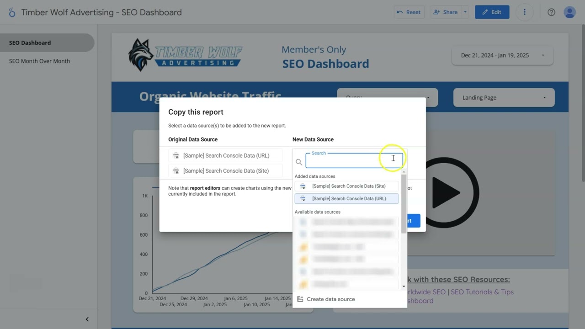
Task: Click the Edit button
Action: tap(492, 12)
